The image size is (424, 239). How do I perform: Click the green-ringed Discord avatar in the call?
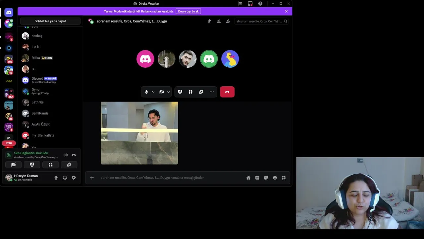[x=209, y=59]
